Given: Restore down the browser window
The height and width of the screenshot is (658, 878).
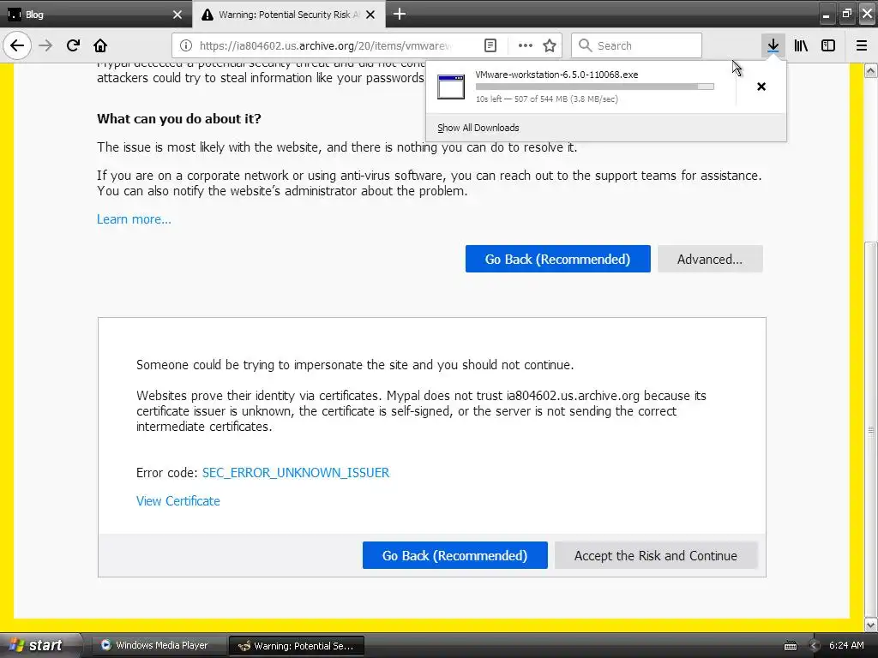Looking at the screenshot, I should pyautogui.click(x=846, y=15).
